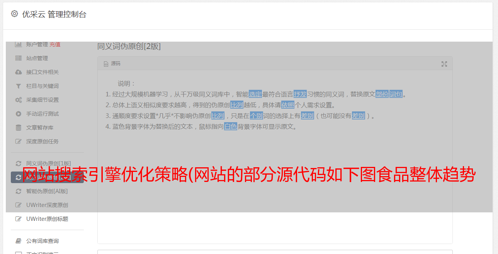Open 智能伪原创[AI版] sidebar item
Viewport: 498px width, 254px height.
pos(47,191)
